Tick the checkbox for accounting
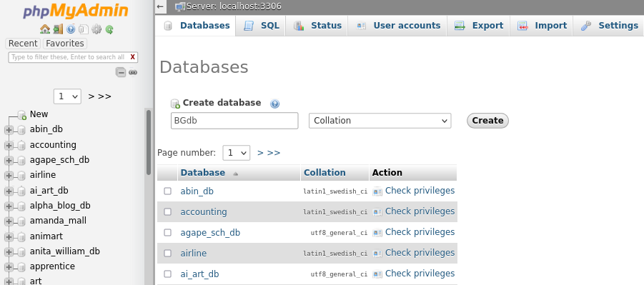This screenshot has height=285, width=644. pyautogui.click(x=167, y=212)
